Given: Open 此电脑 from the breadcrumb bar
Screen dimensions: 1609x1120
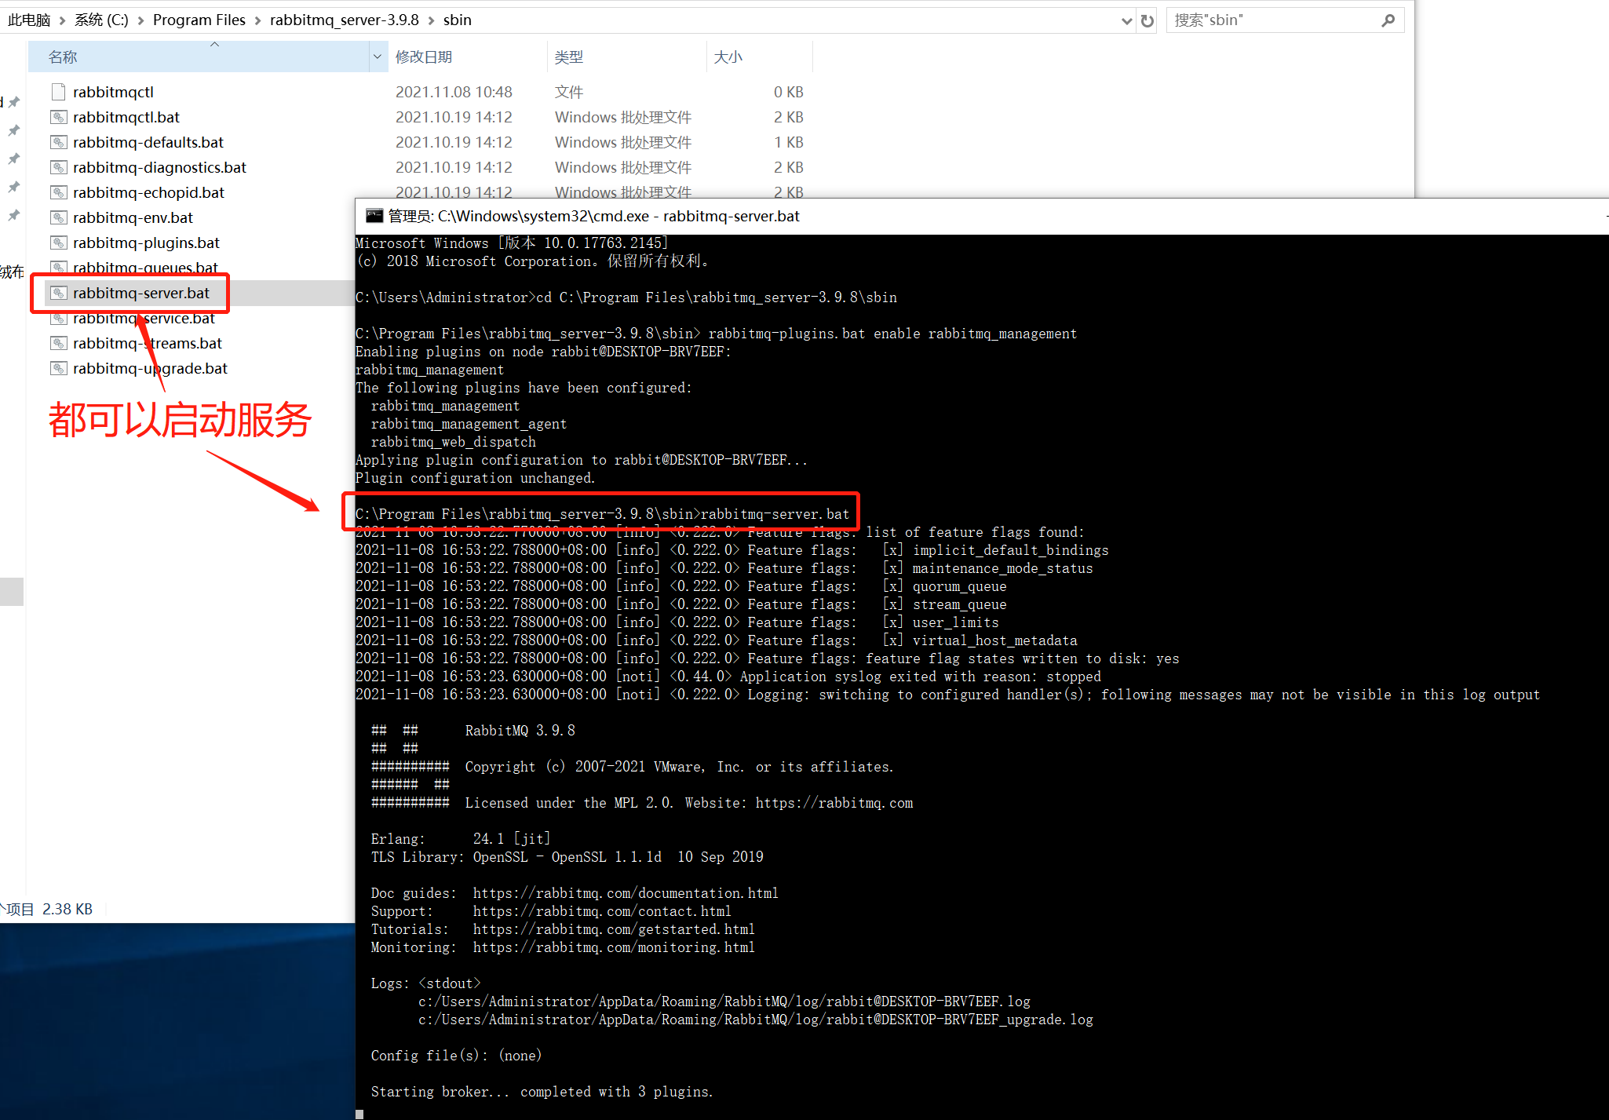Looking at the screenshot, I should [x=28, y=20].
